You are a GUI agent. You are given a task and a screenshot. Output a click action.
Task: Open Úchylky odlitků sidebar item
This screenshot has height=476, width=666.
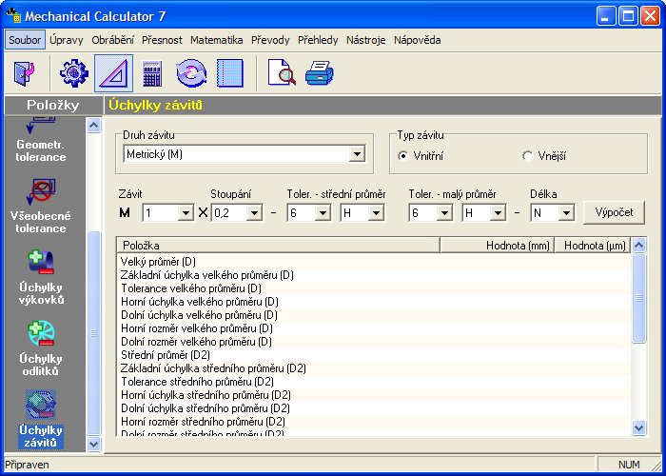click(x=40, y=348)
